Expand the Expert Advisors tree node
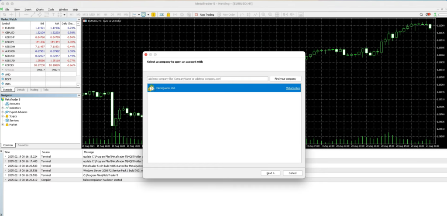Image resolution: width=447 pixels, height=216 pixels. pos(3,112)
